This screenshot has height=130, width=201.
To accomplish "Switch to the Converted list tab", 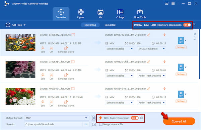I will click(110, 25).
